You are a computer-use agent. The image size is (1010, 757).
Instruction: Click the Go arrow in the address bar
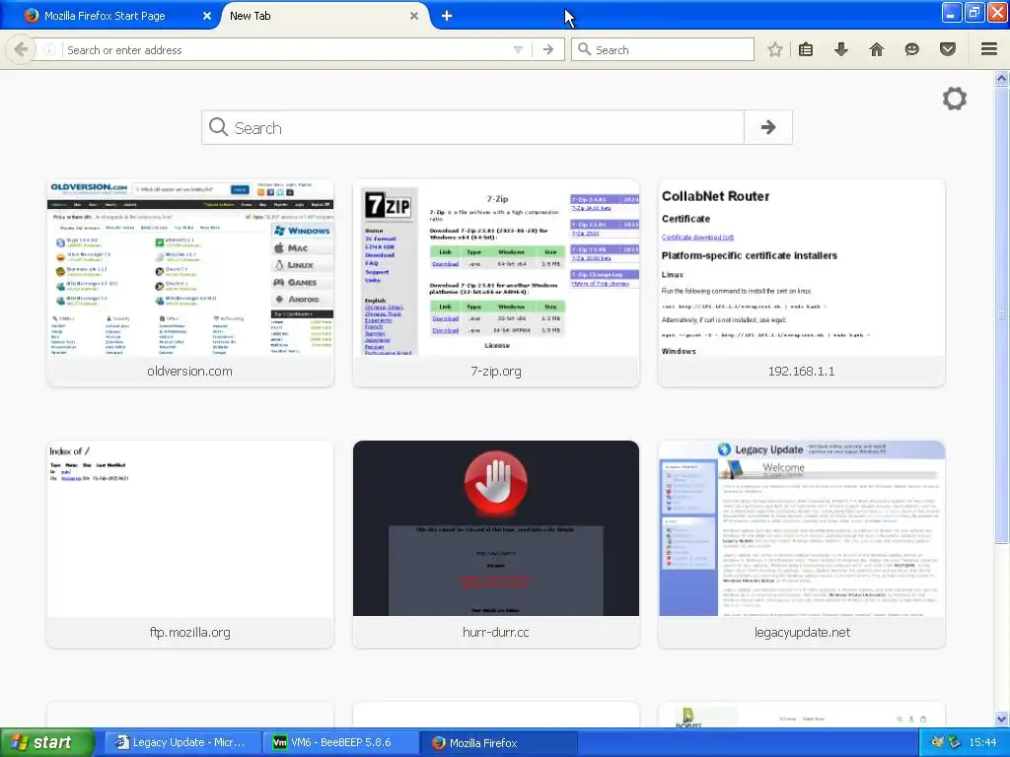pyautogui.click(x=548, y=49)
